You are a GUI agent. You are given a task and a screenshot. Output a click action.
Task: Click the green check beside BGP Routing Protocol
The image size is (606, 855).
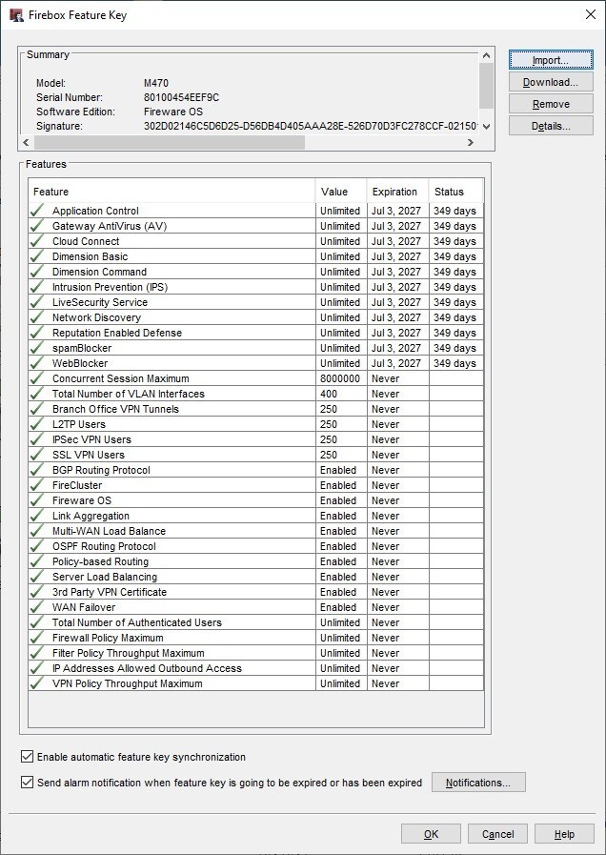point(37,470)
